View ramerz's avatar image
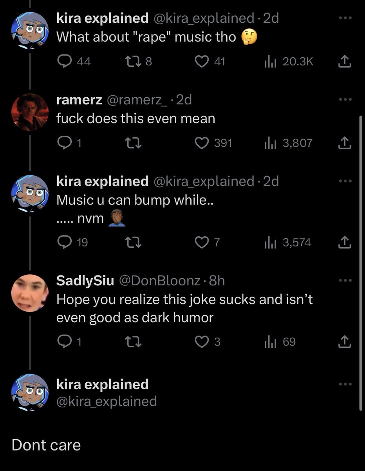The width and height of the screenshot is (365, 471). 29,113
